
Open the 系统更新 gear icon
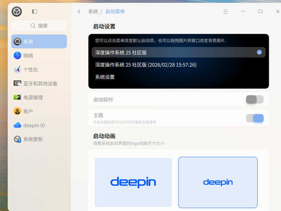coord(17,139)
